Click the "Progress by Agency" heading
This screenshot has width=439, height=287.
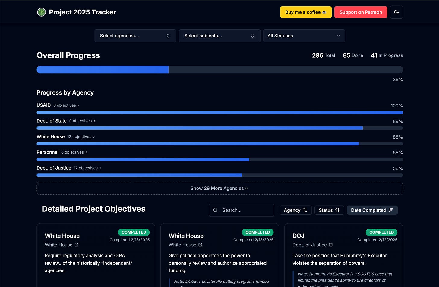point(65,92)
